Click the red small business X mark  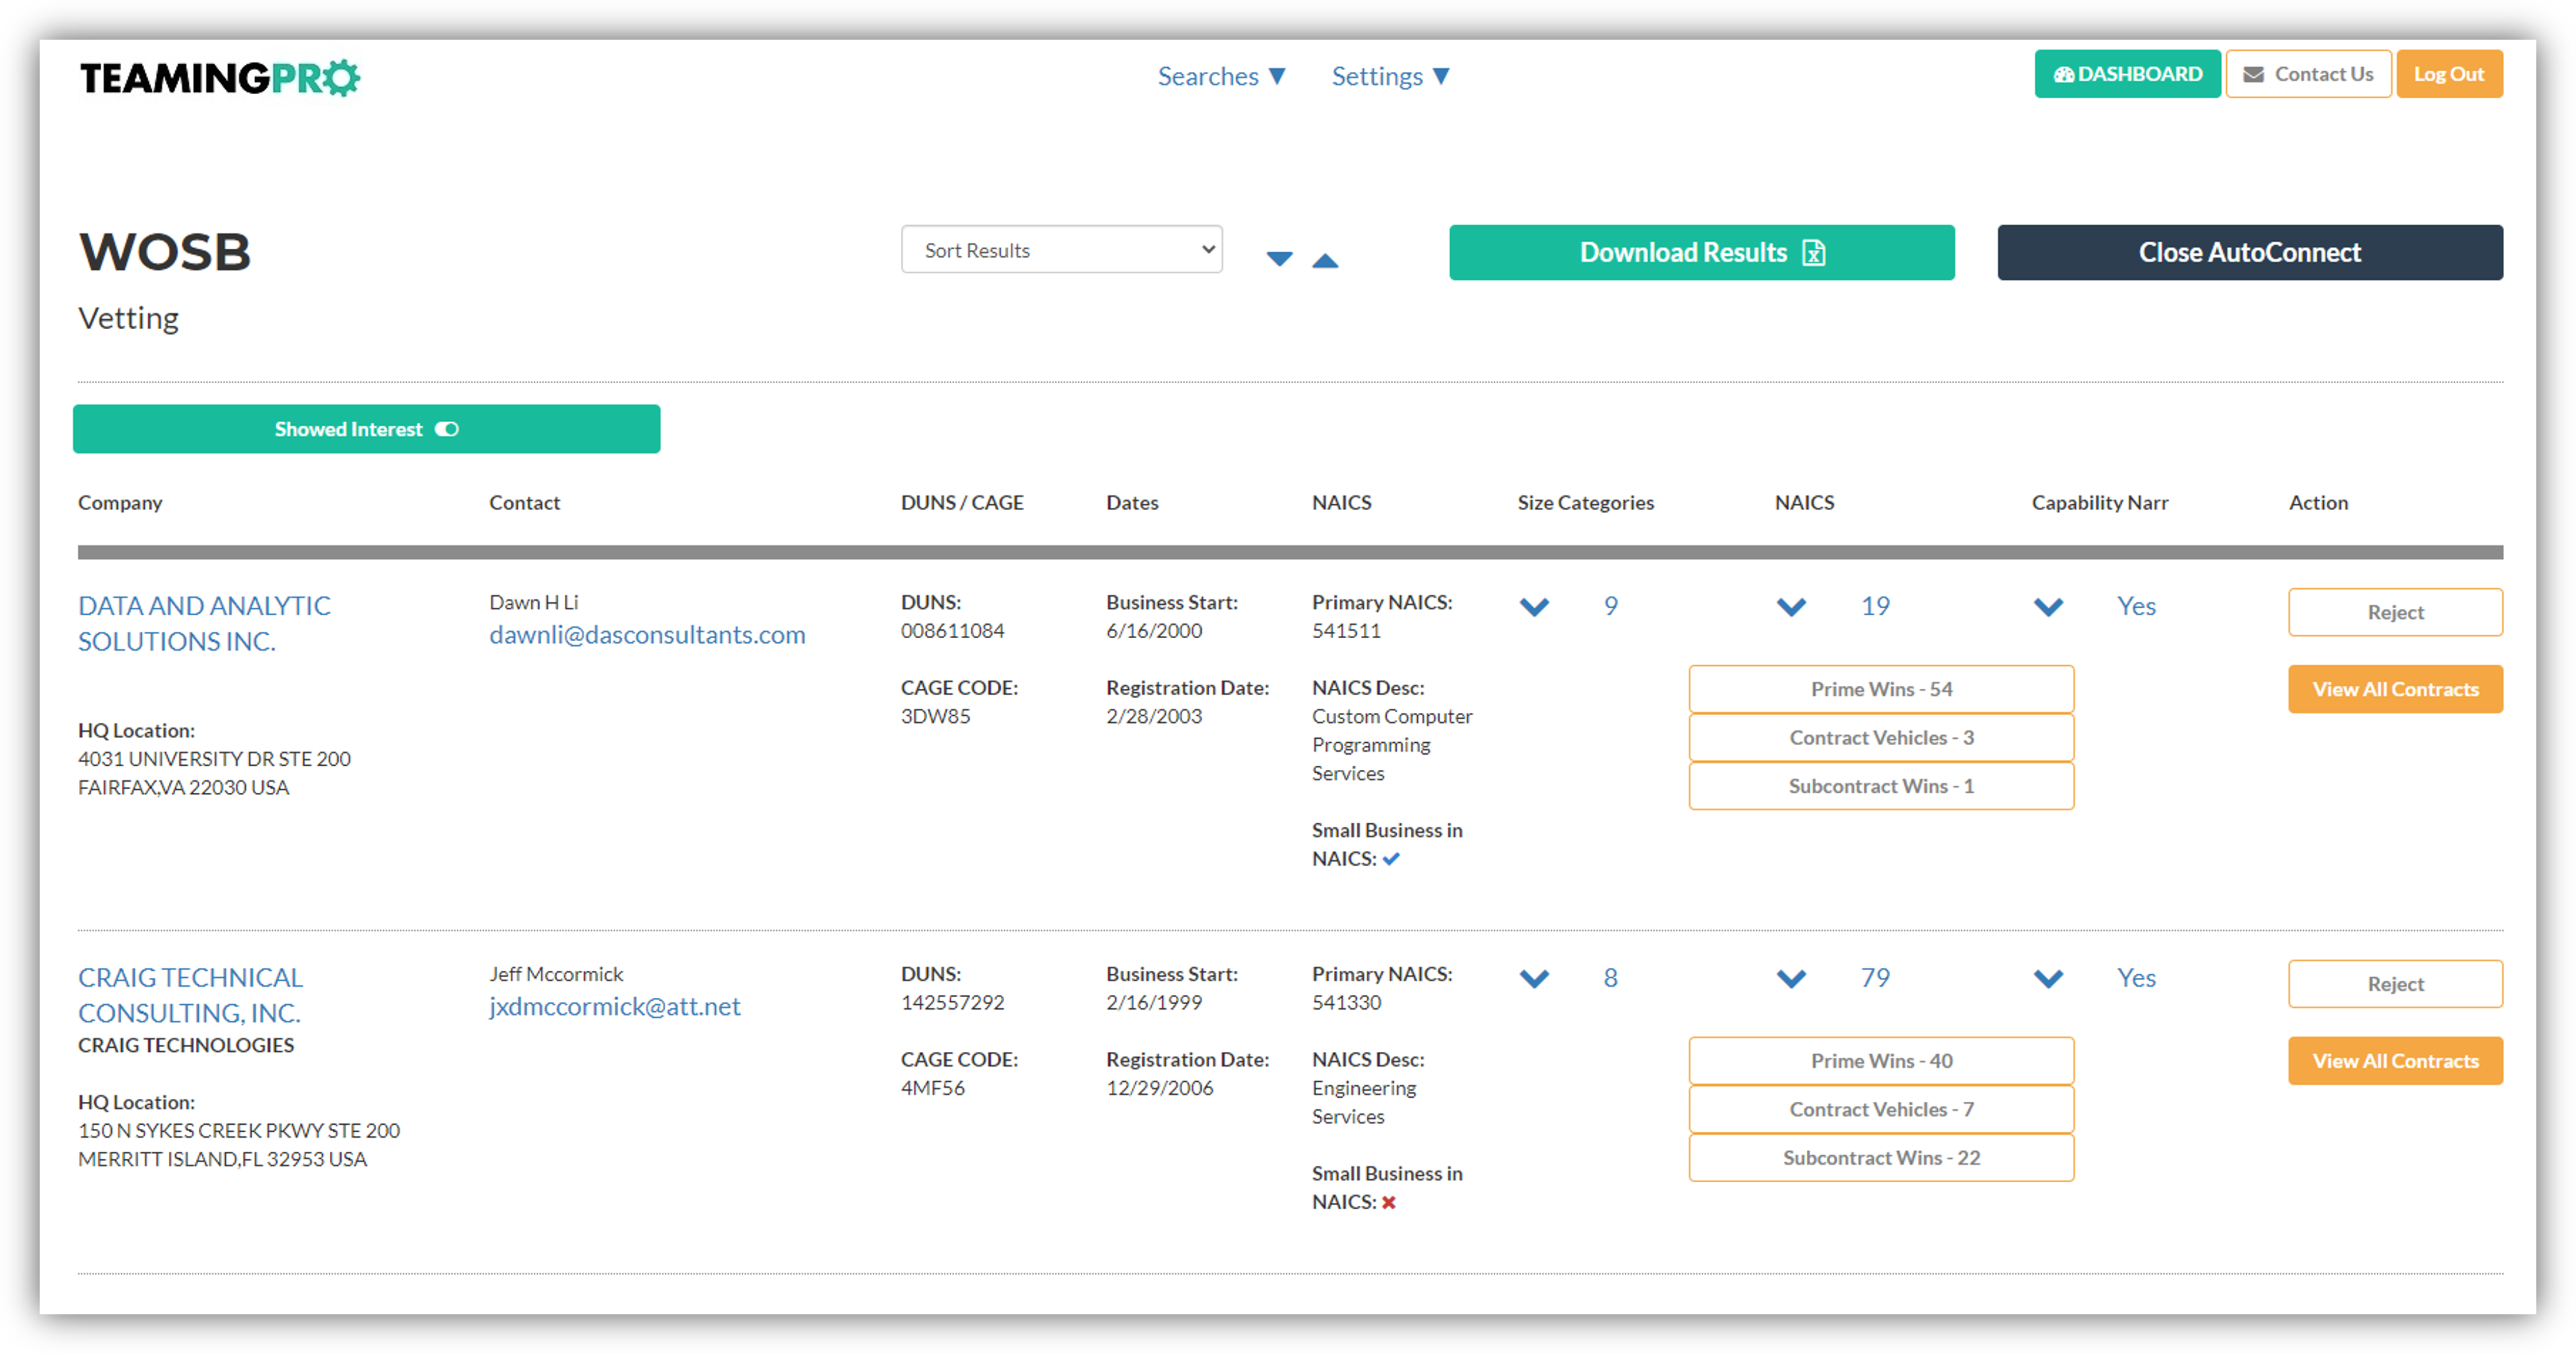1388,1203
